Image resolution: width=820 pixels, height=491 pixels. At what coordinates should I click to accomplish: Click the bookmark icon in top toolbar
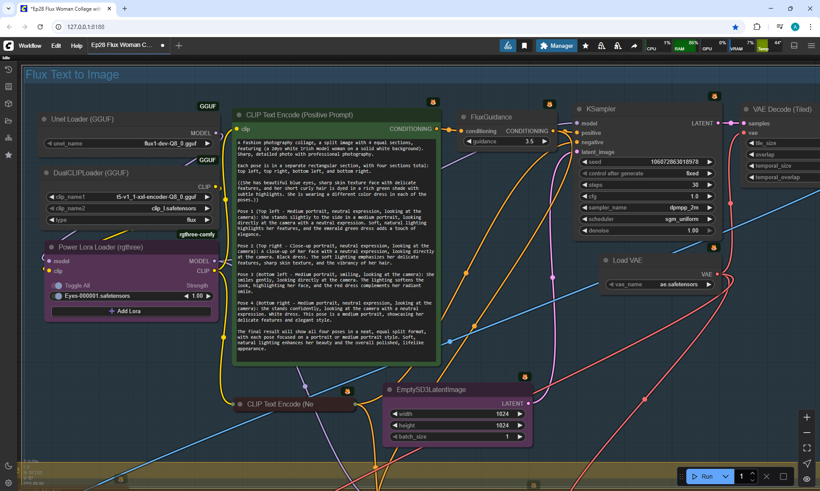524,46
